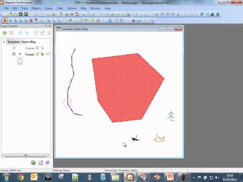The width and height of the screenshot is (243, 182).
Task: Click the Layer Control scrollbar right arrow
Action: tap(48, 155)
